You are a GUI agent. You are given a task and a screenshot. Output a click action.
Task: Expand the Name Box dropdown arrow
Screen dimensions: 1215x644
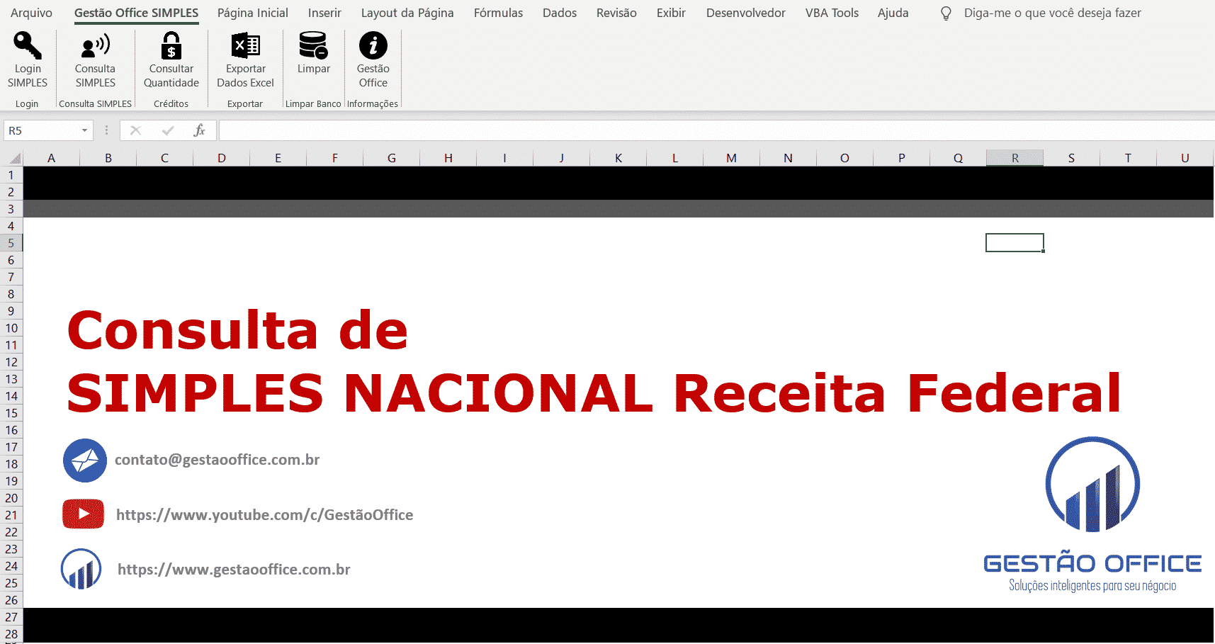tap(84, 130)
